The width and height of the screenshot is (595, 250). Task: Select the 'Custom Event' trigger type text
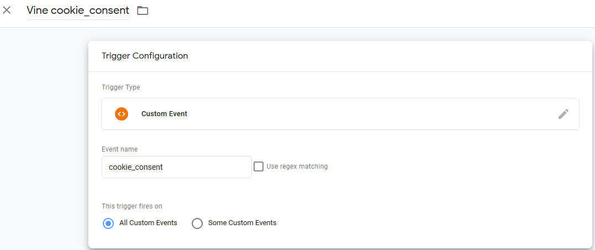(164, 113)
